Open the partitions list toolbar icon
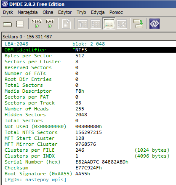Screen dimensions: 176x185 point(20,24)
